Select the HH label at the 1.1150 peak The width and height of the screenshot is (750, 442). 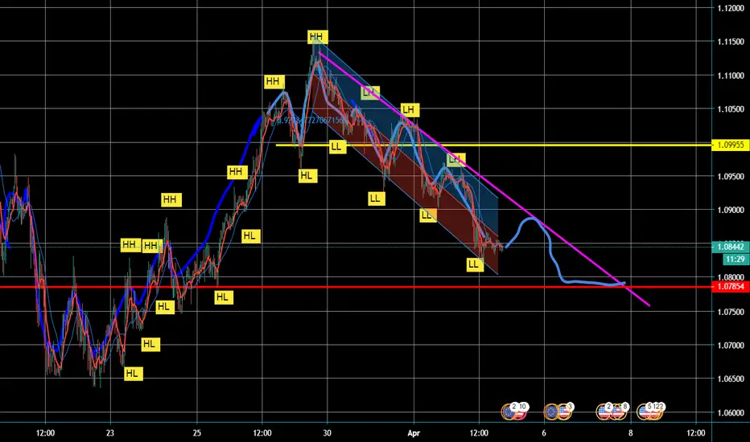tap(316, 37)
